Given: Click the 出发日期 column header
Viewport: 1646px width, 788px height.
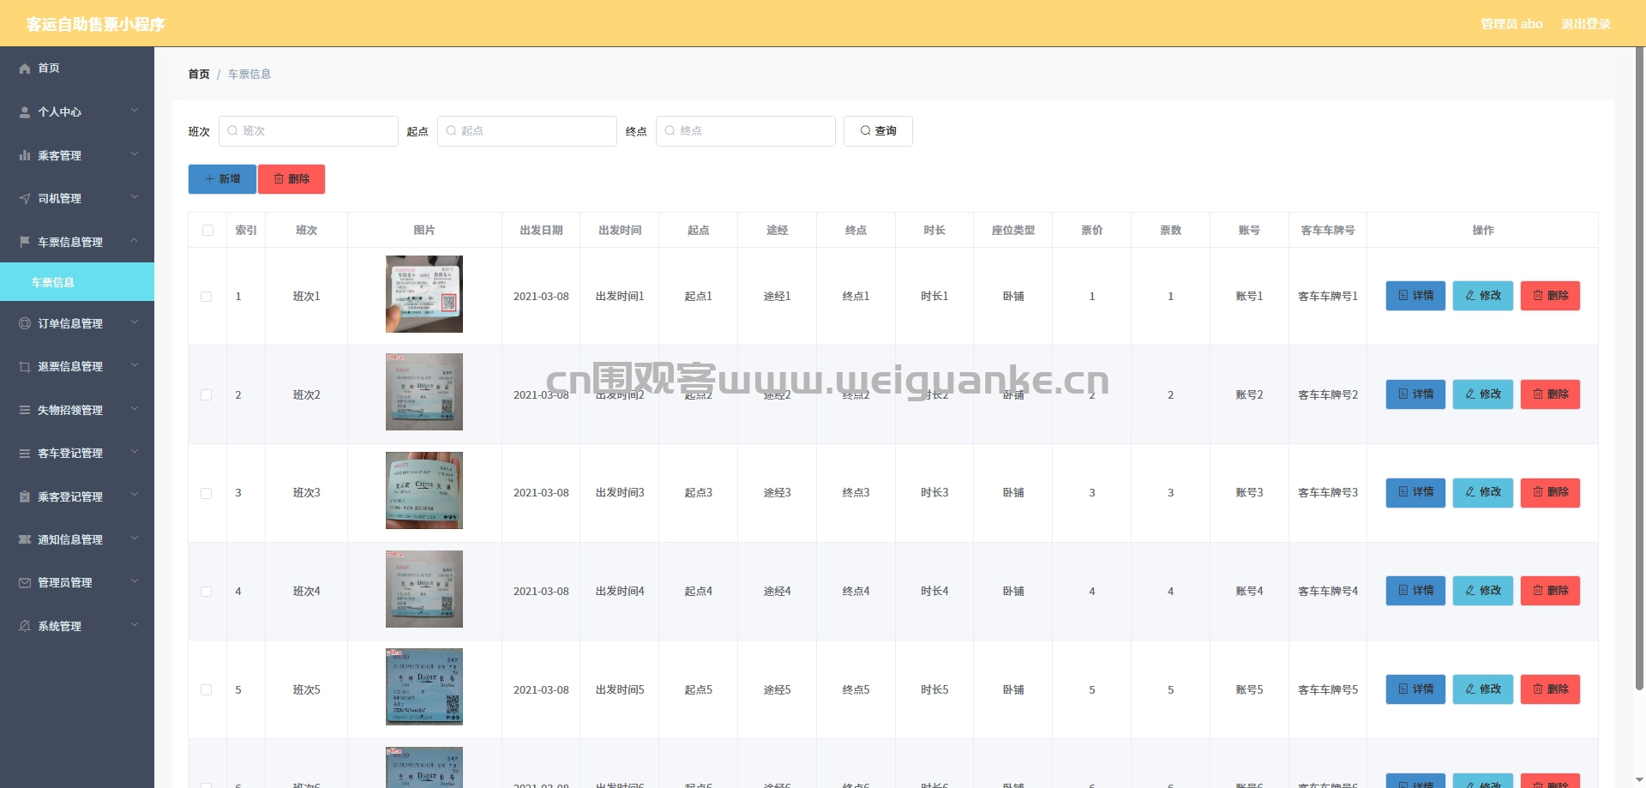Looking at the screenshot, I should click(541, 230).
